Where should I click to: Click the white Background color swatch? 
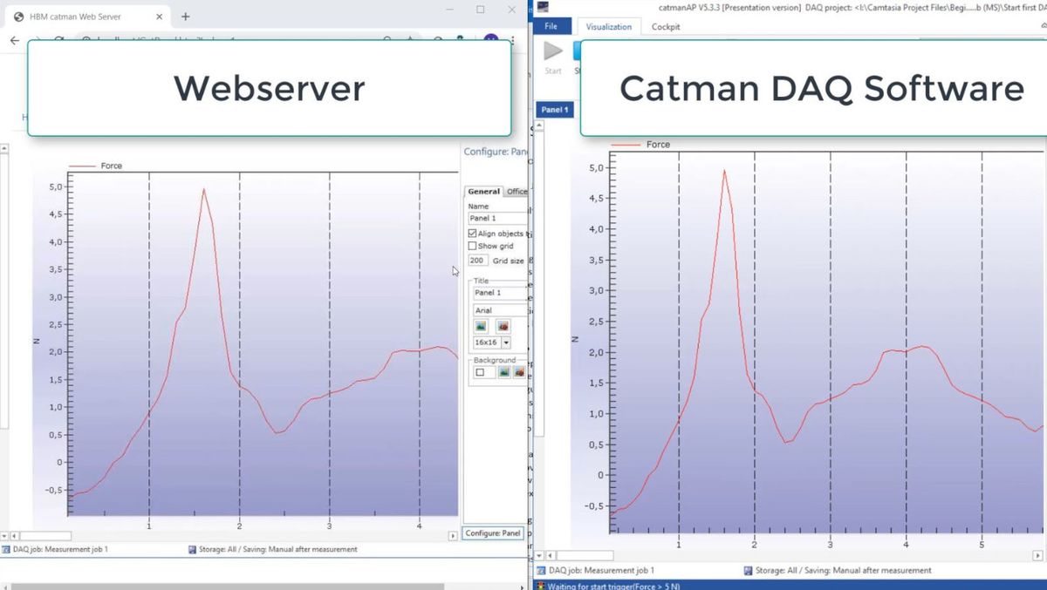pos(480,372)
